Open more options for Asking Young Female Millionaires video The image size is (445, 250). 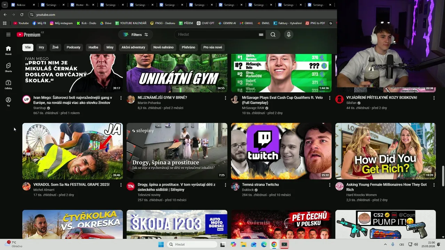(434, 185)
